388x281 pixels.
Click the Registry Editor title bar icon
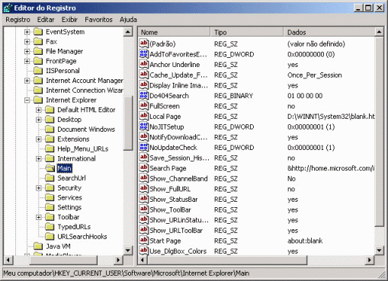(x=8, y=8)
